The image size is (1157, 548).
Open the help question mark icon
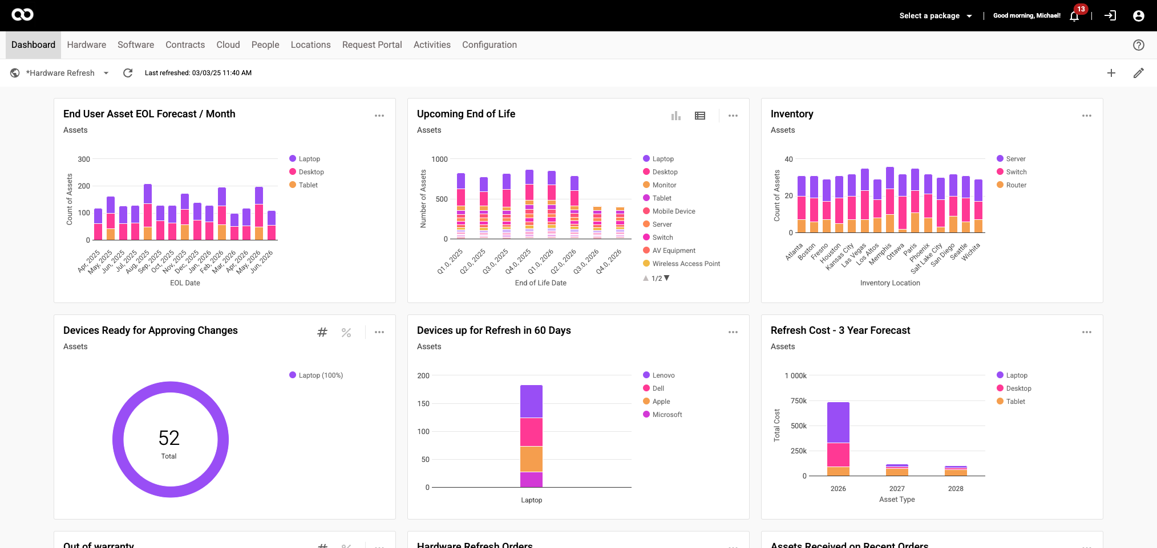point(1138,45)
